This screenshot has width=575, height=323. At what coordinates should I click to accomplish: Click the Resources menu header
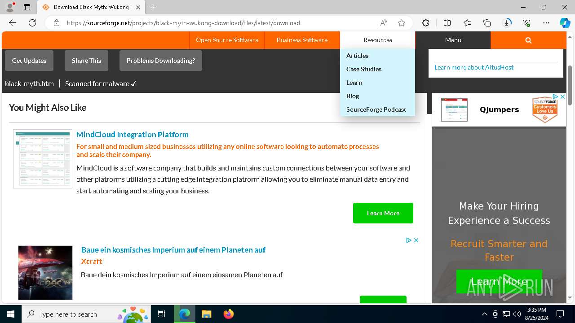[377, 40]
